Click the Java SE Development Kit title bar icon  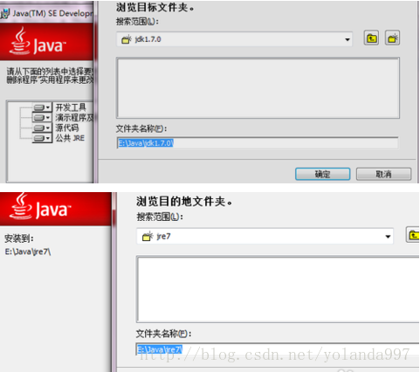coord(5,14)
